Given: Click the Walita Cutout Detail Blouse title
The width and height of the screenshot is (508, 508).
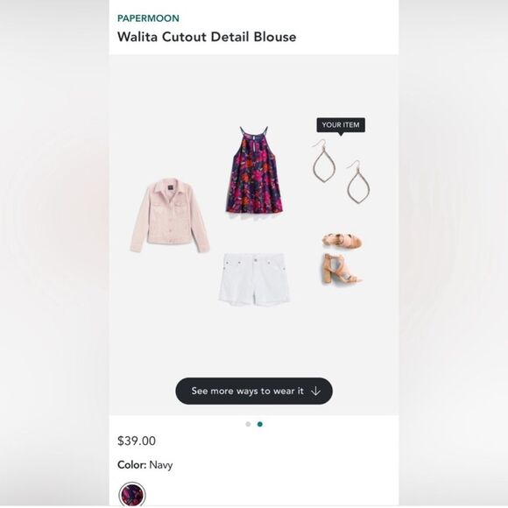Looking at the screenshot, I should coord(207,37).
